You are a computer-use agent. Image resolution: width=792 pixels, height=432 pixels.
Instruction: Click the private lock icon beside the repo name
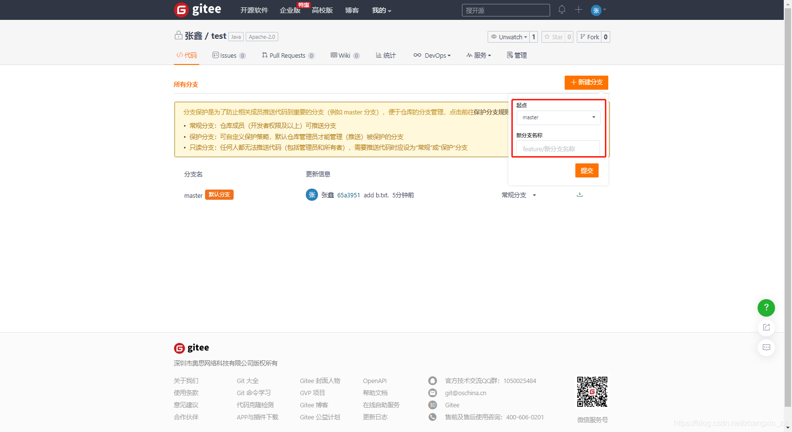pyautogui.click(x=178, y=35)
